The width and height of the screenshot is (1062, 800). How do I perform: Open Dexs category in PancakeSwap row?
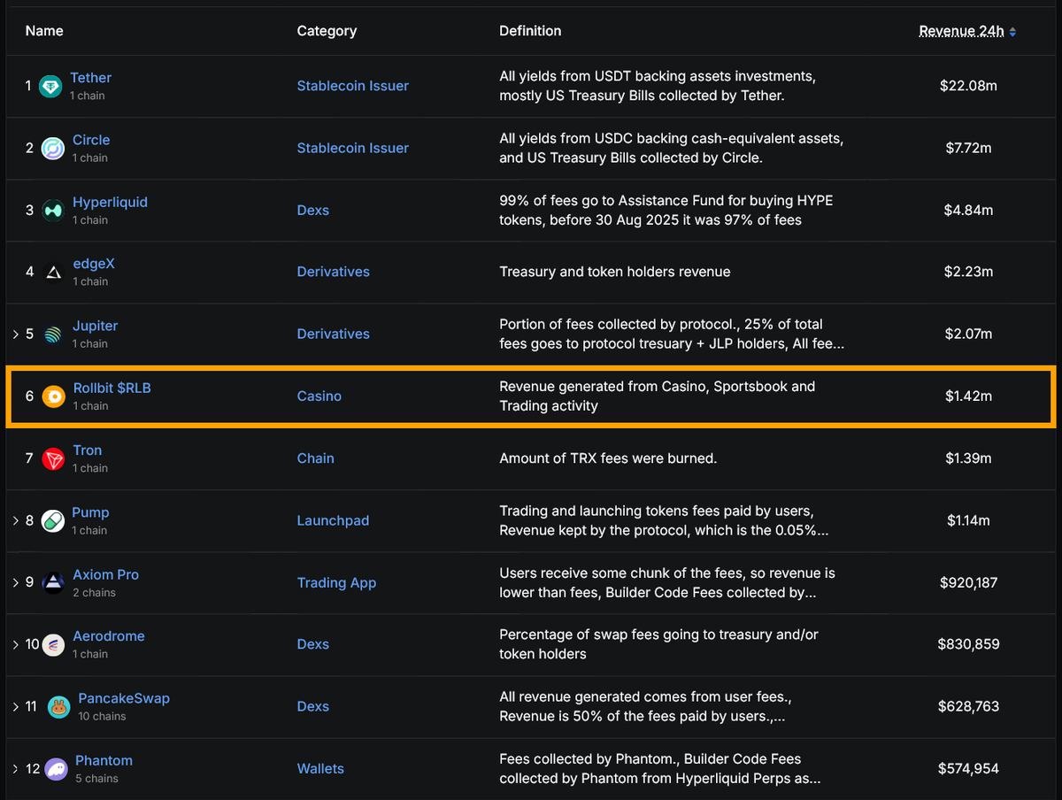coord(313,706)
